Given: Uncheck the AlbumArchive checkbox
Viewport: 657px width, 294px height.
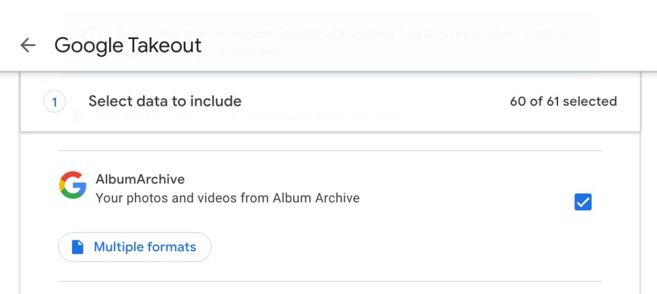Looking at the screenshot, I should pos(583,202).
